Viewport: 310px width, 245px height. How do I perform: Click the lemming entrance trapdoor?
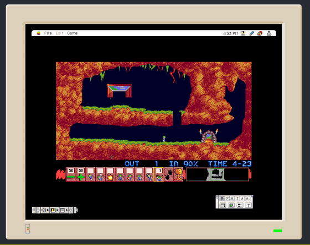pos(119,90)
